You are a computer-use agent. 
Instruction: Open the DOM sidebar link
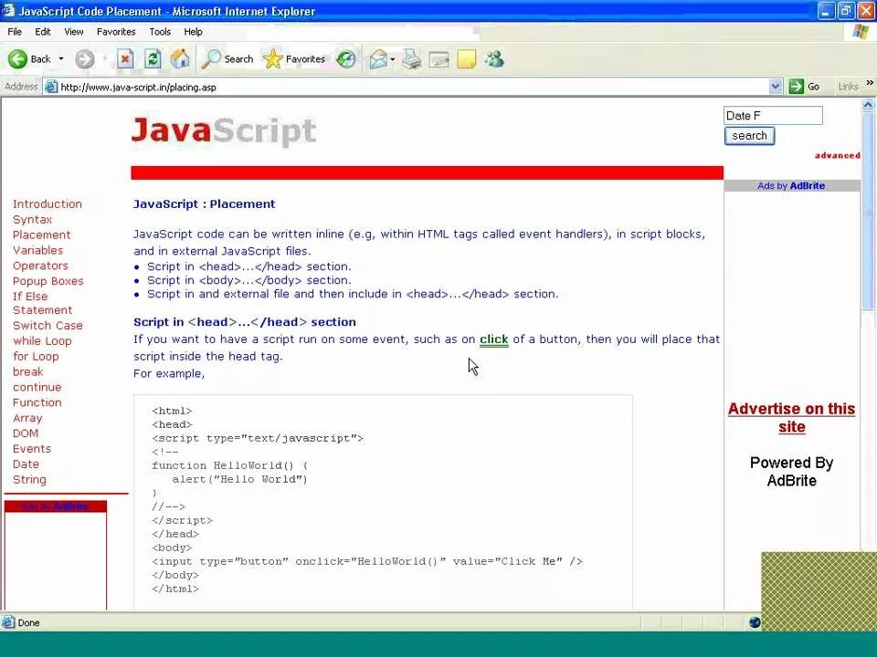click(x=26, y=433)
